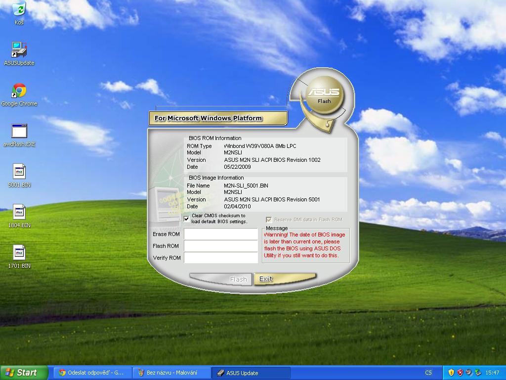The width and height of the screenshot is (506, 380).
Task: Select the awdflash.EXE desktop icon
Action: point(19,135)
